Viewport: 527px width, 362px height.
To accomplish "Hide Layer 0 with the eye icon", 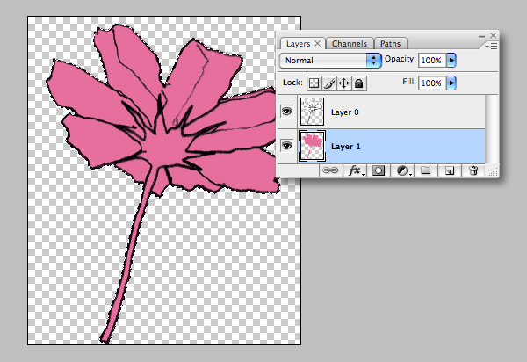I will tap(285, 112).
